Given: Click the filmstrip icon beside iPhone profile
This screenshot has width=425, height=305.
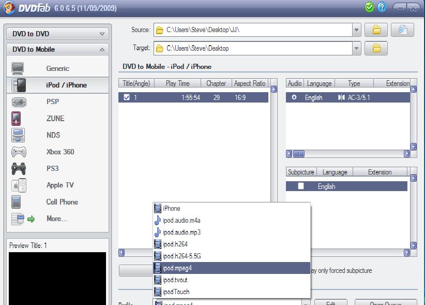Looking at the screenshot, I should [158, 208].
